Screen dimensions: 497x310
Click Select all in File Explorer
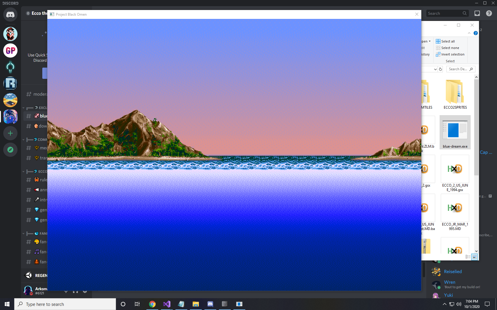(445, 41)
